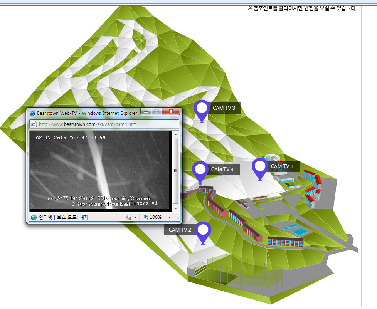Select the CAM TV 4 text label
Screen dimensions: 377x309
[x=222, y=169]
